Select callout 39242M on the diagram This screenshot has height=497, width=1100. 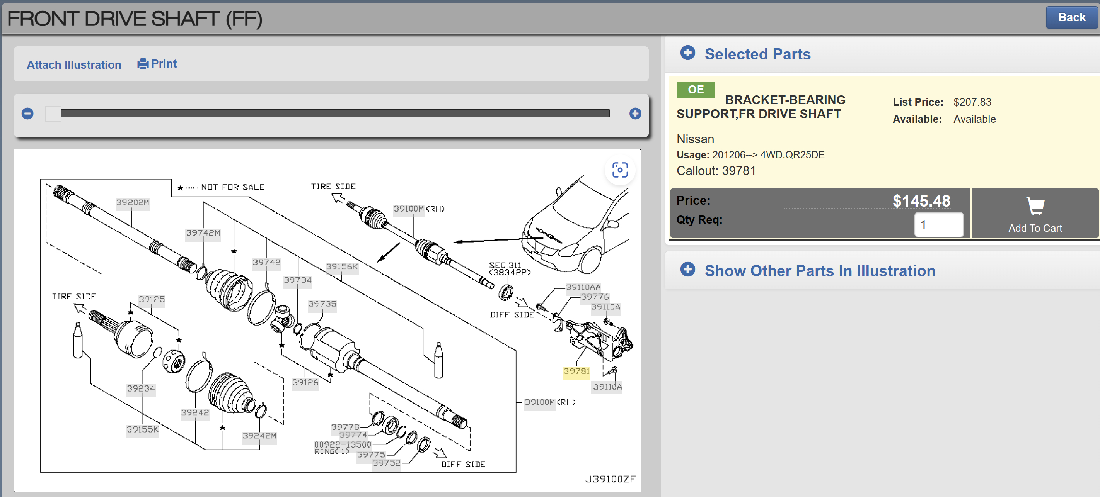coord(259,436)
